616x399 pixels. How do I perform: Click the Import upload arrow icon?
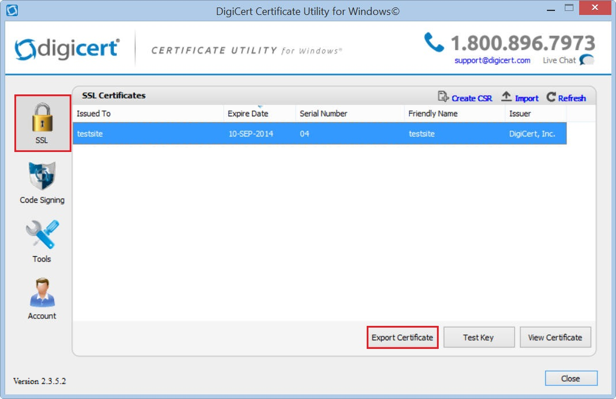coord(507,97)
